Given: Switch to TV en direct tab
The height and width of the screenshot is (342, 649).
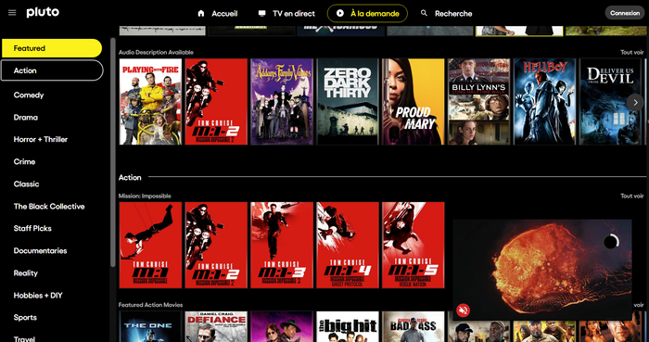Looking at the screenshot, I should (x=286, y=13).
